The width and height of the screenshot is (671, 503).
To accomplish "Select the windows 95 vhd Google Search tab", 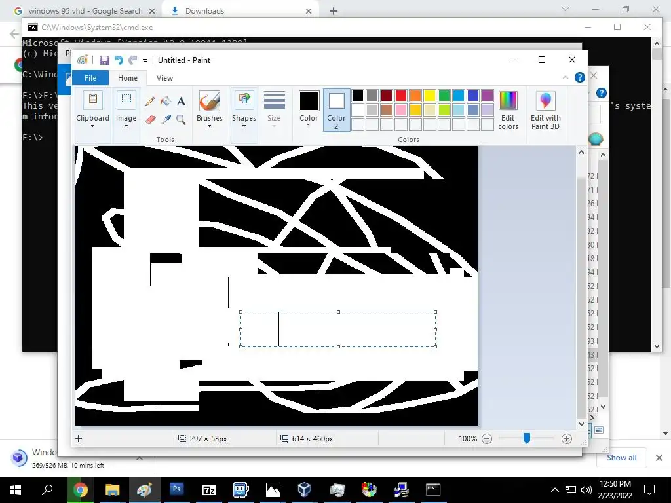I will (86, 11).
